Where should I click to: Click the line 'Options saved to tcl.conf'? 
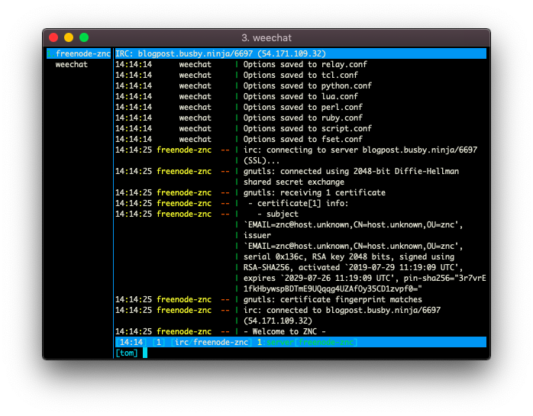click(x=301, y=75)
